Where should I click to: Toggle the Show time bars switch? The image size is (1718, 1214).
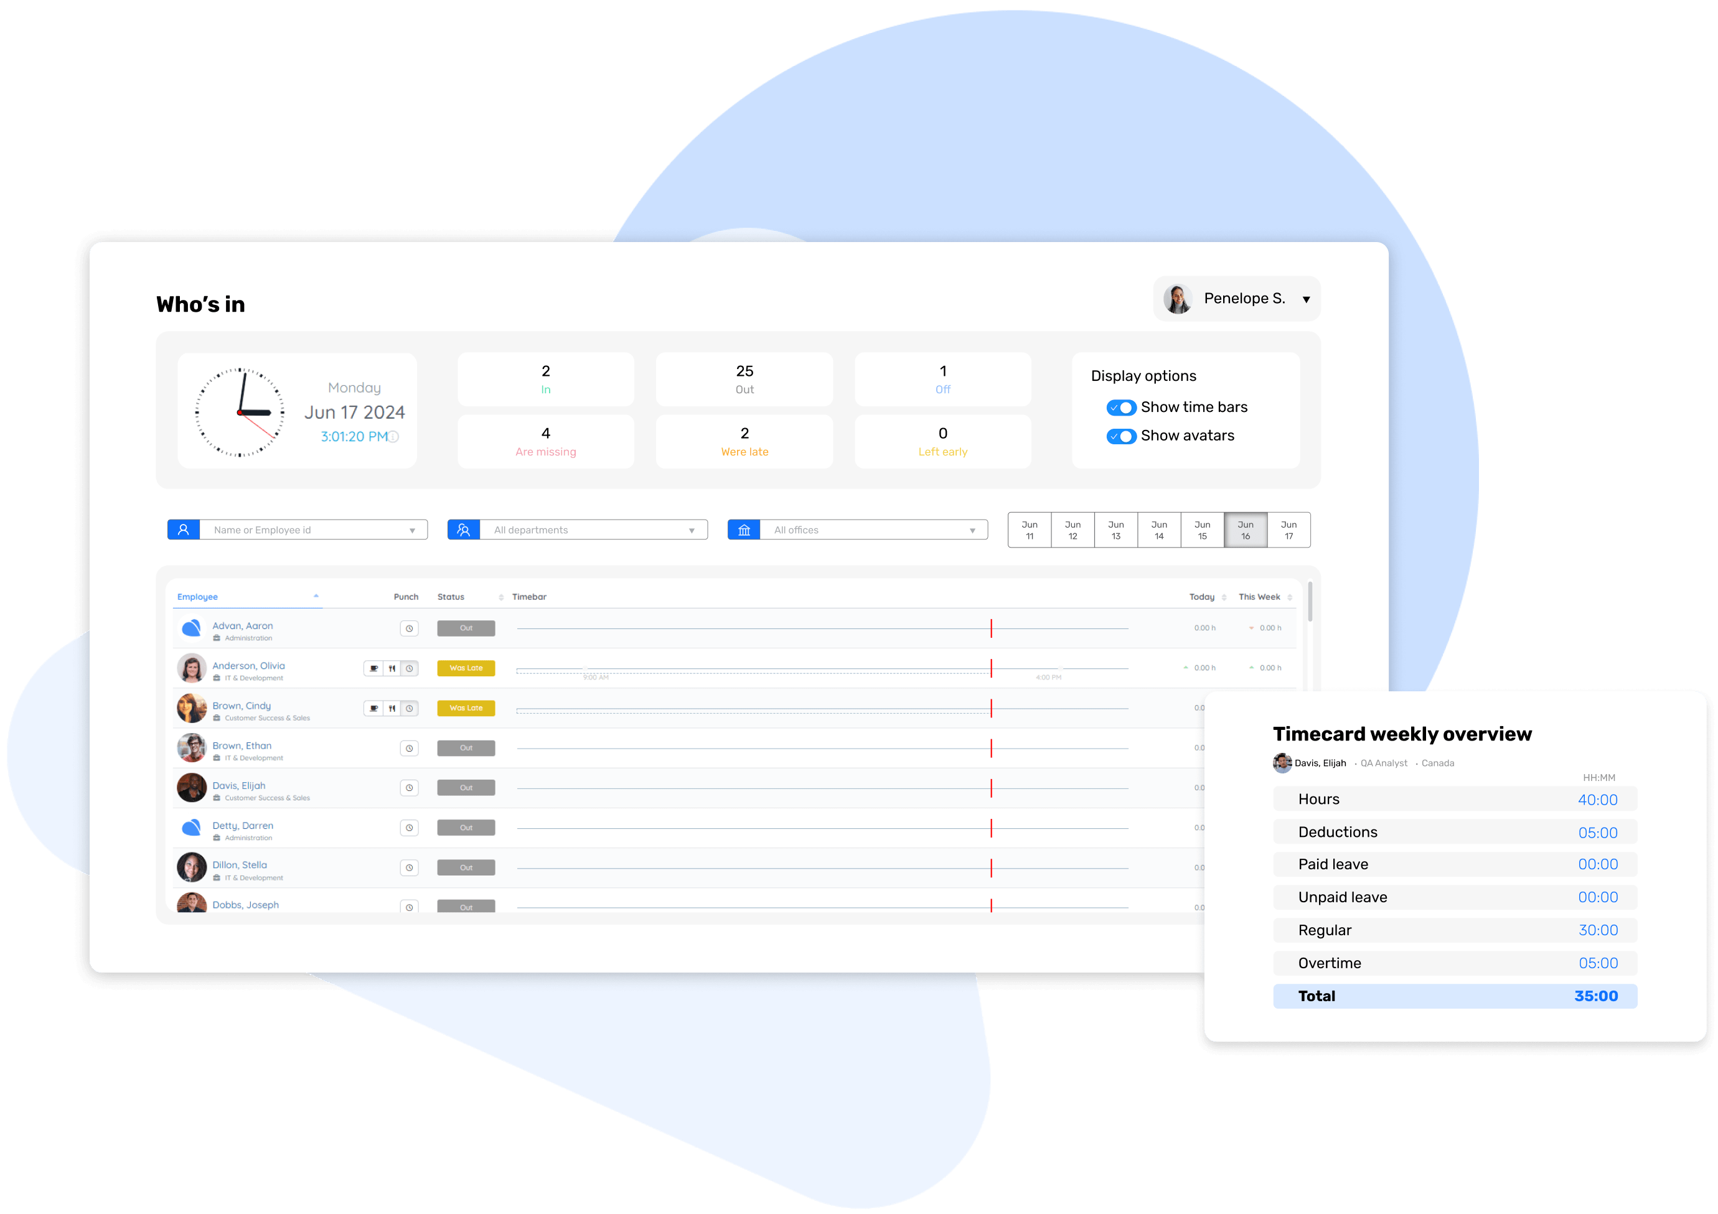(x=1121, y=408)
